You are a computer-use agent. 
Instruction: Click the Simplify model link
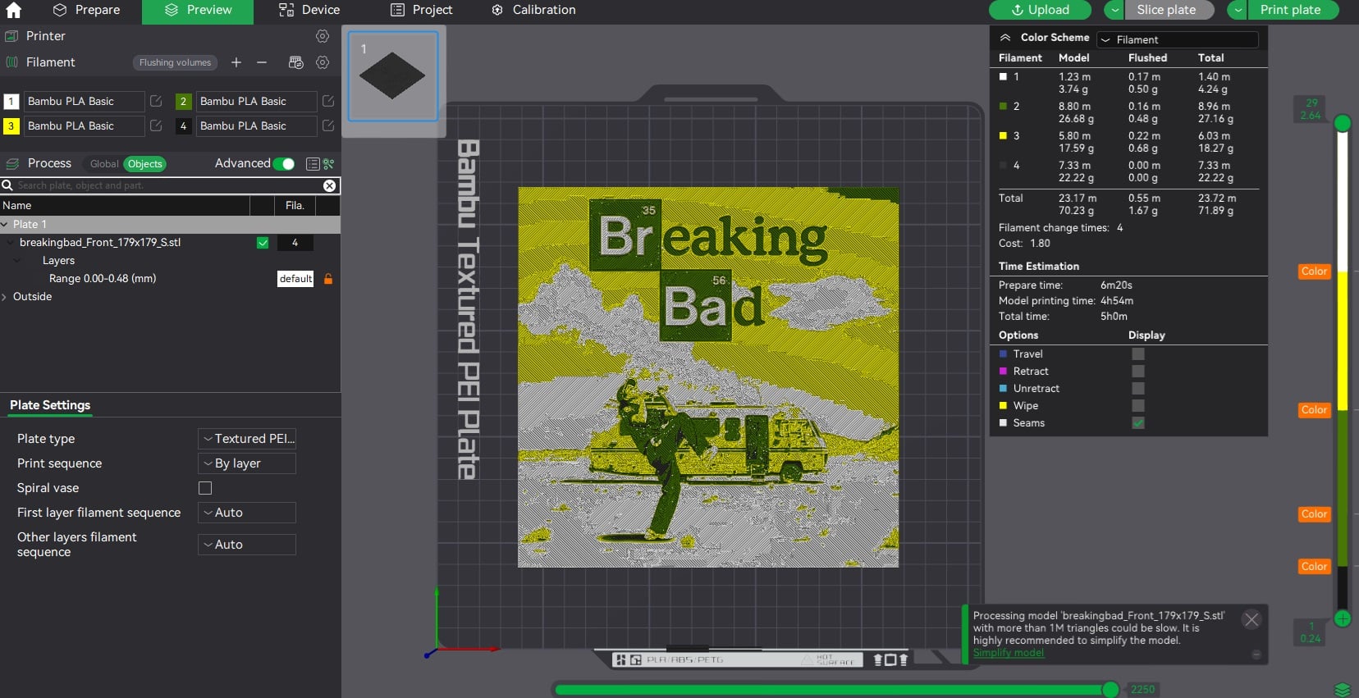[1009, 653]
